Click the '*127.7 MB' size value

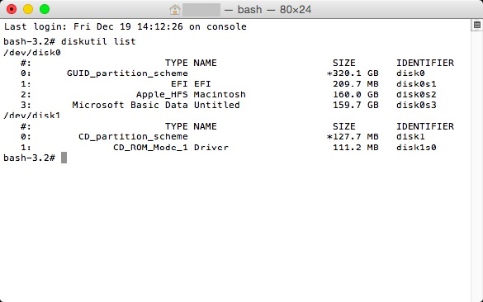point(353,137)
